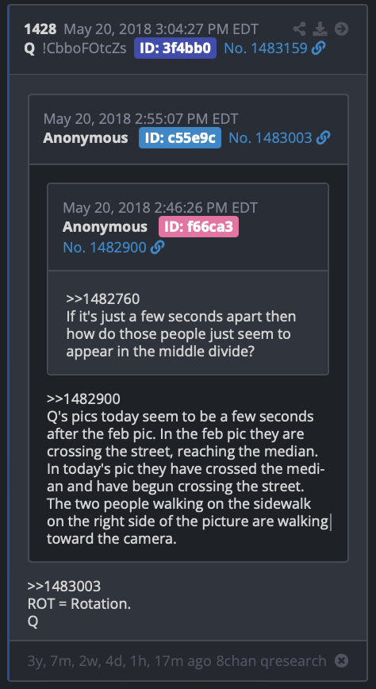Open post 1428 via the arrow circle icon

341,29
